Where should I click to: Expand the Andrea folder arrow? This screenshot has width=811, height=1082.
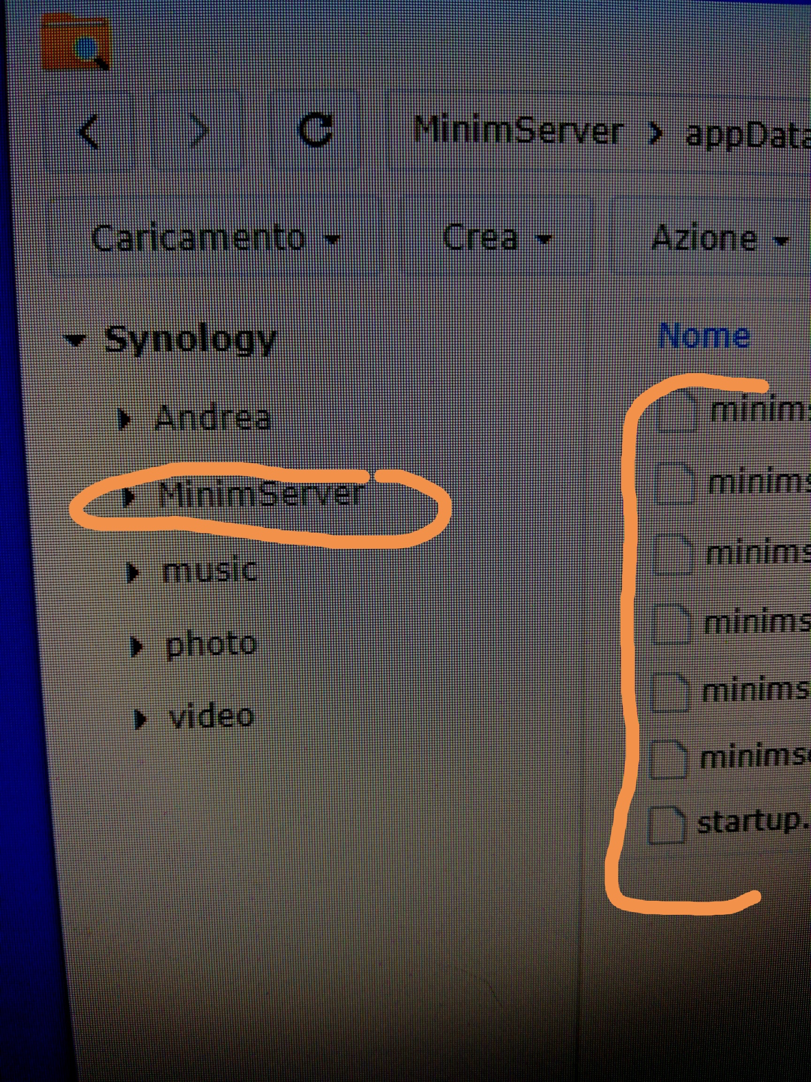pos(124,419)
